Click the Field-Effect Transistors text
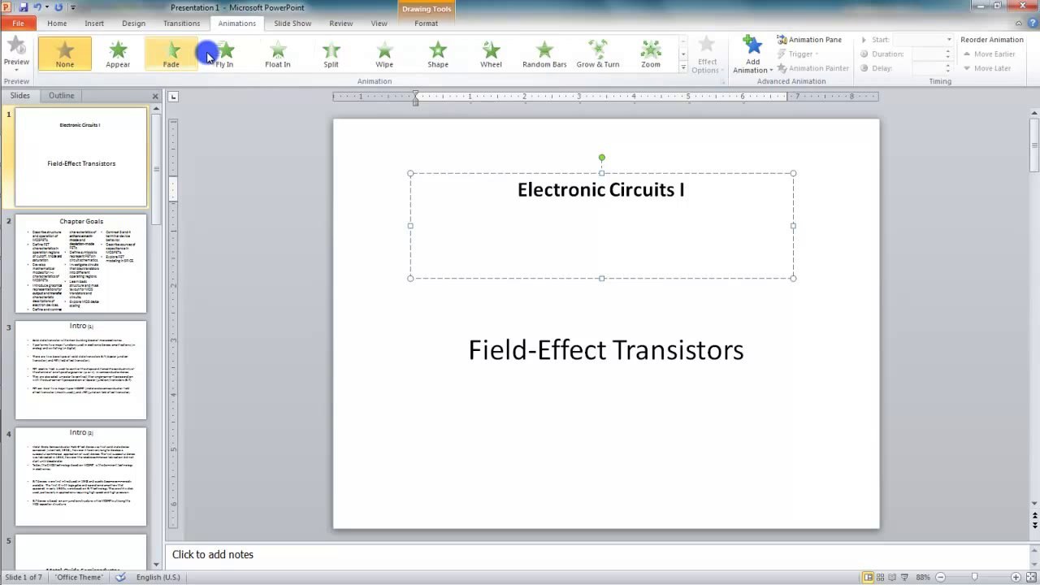 (606, 350)
